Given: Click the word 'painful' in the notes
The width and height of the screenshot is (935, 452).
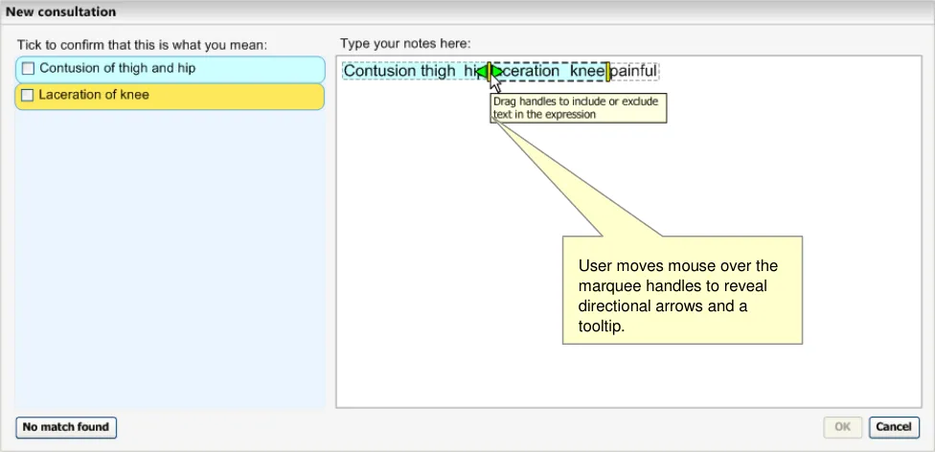Looking at the screenshot, I should (633, 71).
